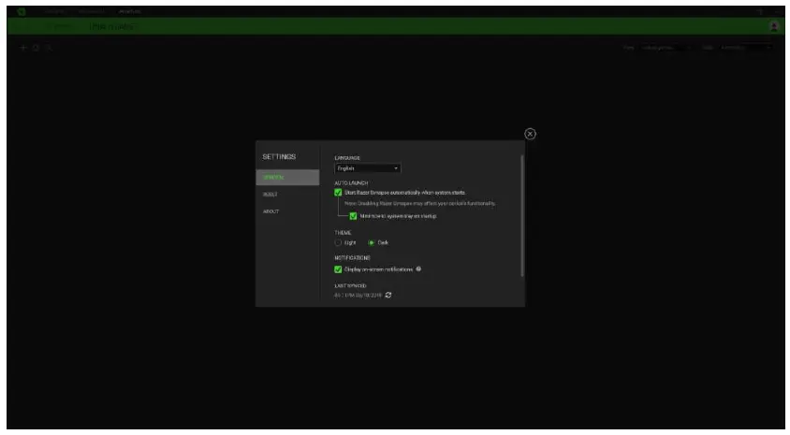Image resolution: width=790 pixels, height=435 pixels.
Task: Click the sync refresh icon under Last Synced
Action: pyautogui.click(x=388, y=295)
